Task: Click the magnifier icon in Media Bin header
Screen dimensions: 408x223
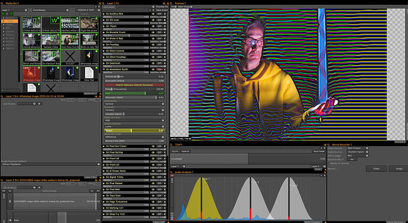Action: pyautogui.click(x=2, y=3)
